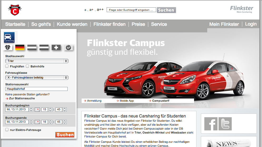Open the Flinkster finden menu item
This screenshot has width=262, height=147.
(110, 24)
